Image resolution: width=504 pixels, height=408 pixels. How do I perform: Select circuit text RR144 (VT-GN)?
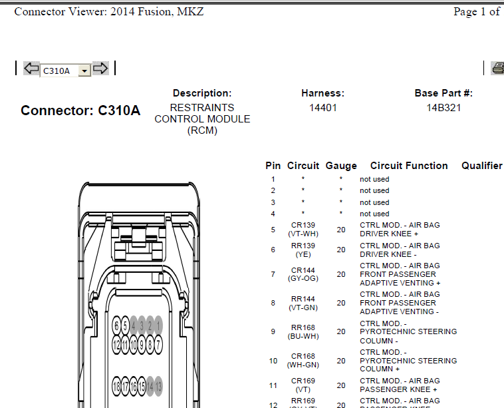click(303, 303)
